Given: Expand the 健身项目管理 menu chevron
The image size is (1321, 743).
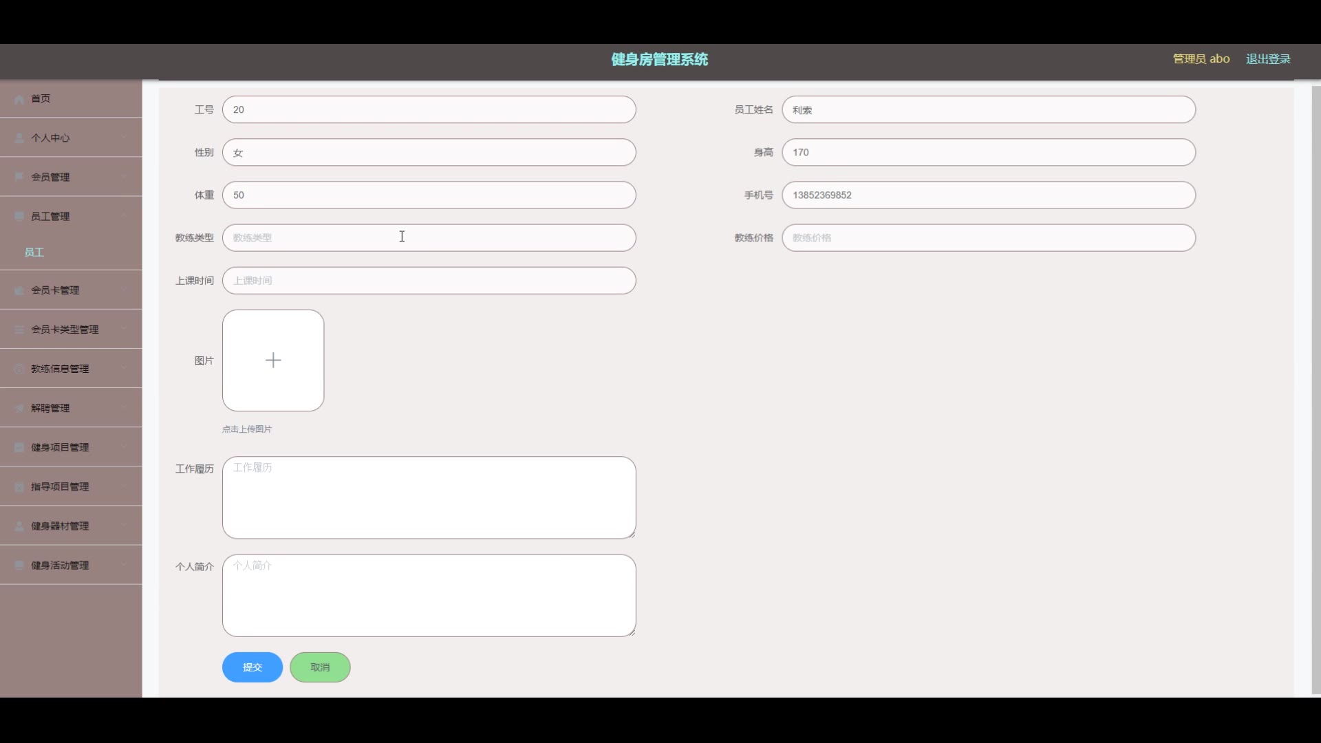Looking at the screenshot, I should 125,446.
